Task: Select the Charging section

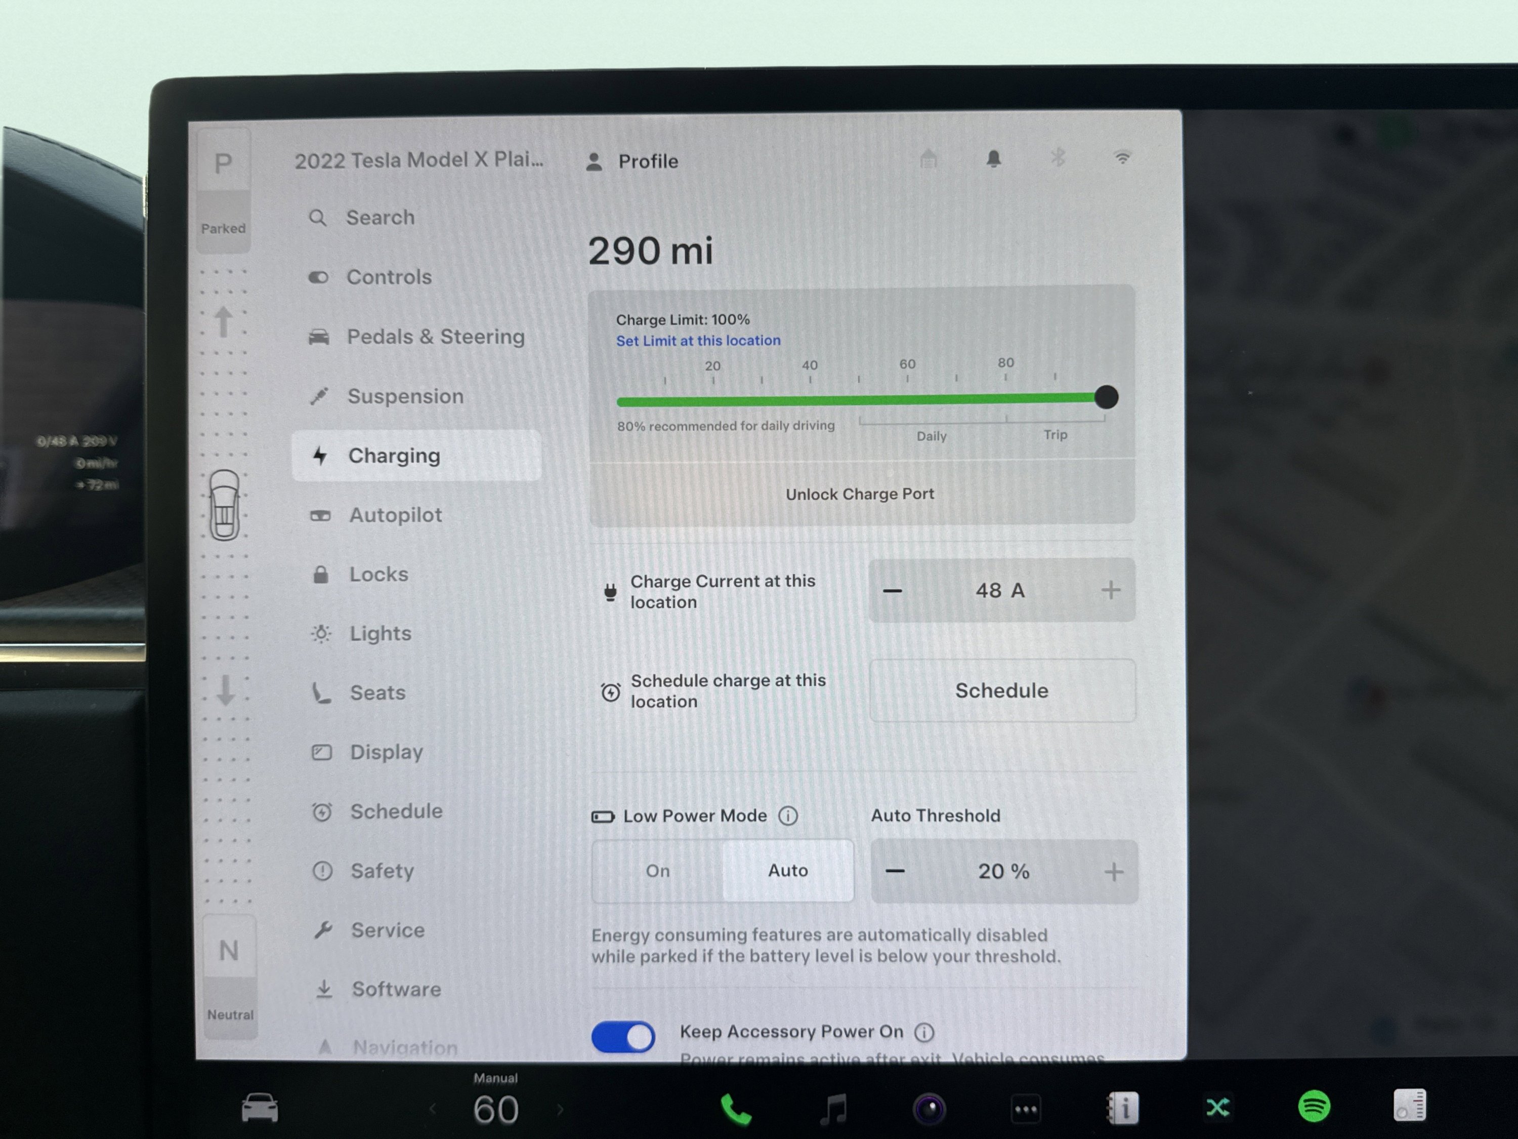Action: click(416, 456)
